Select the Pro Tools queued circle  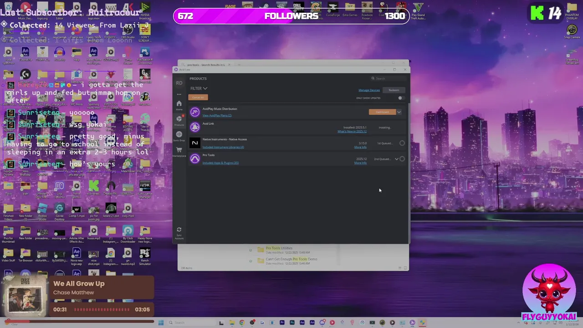pyautogui.click(x=402, y=159)
